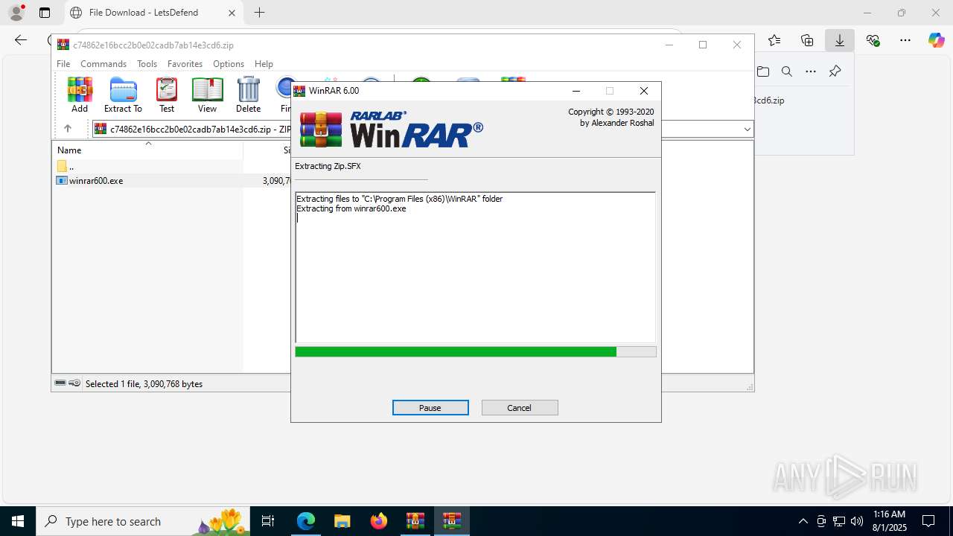
Task: Click the disk icon in status bar
Action: (60, 383)
